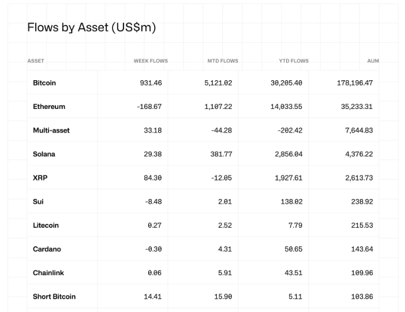
Task: Select the Solana row label
Action: [44, 154]
